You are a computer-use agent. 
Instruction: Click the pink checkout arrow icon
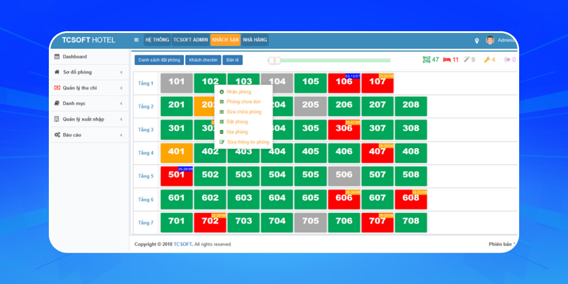tap(507, 60)
